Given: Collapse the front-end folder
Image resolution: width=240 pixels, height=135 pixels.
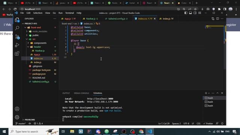Looking at the screenshot, I should point(36,27).
